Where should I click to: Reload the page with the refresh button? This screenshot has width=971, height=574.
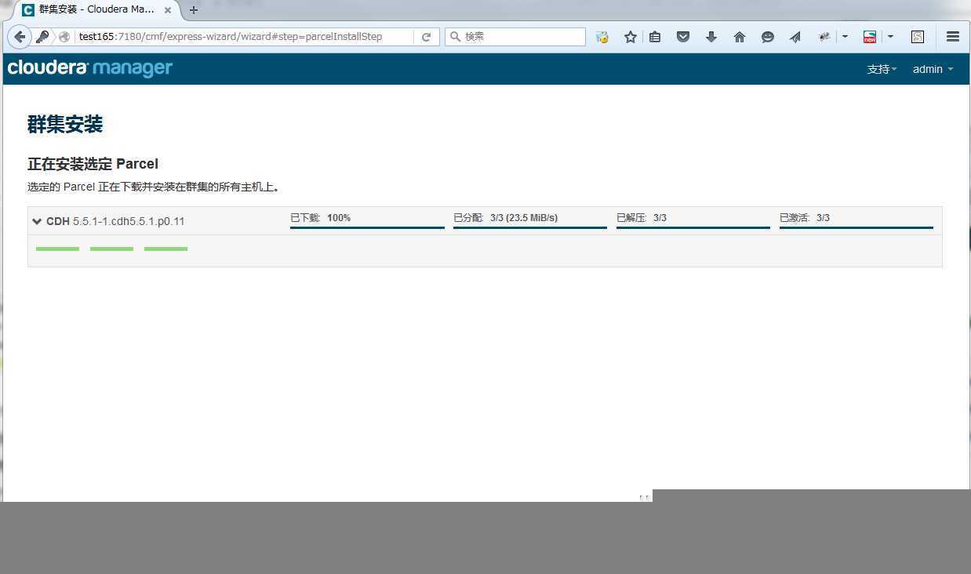426,37
